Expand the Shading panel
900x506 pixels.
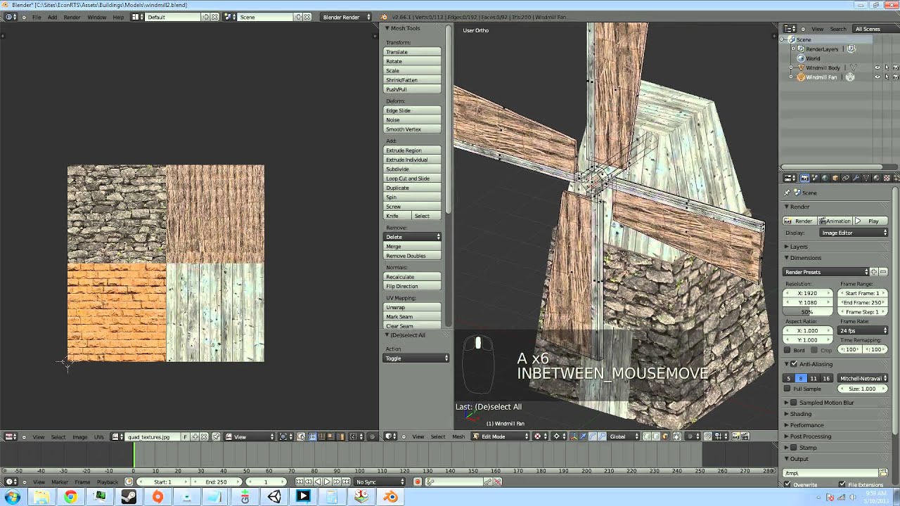point(800,414)
